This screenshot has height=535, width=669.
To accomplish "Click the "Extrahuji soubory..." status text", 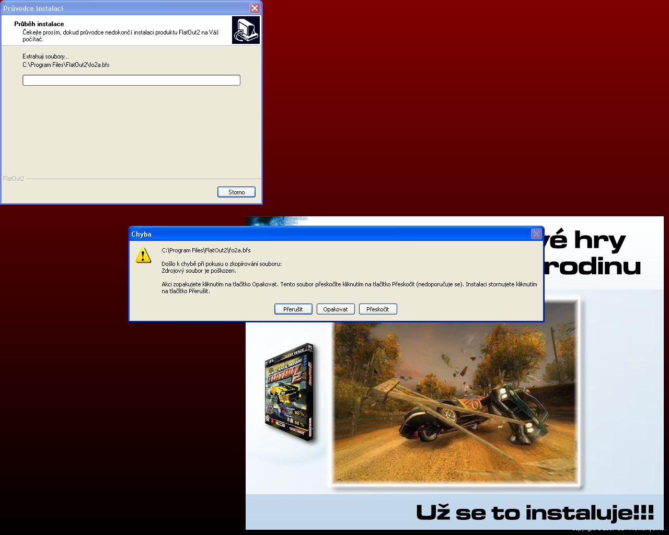I will click(45, 56).
